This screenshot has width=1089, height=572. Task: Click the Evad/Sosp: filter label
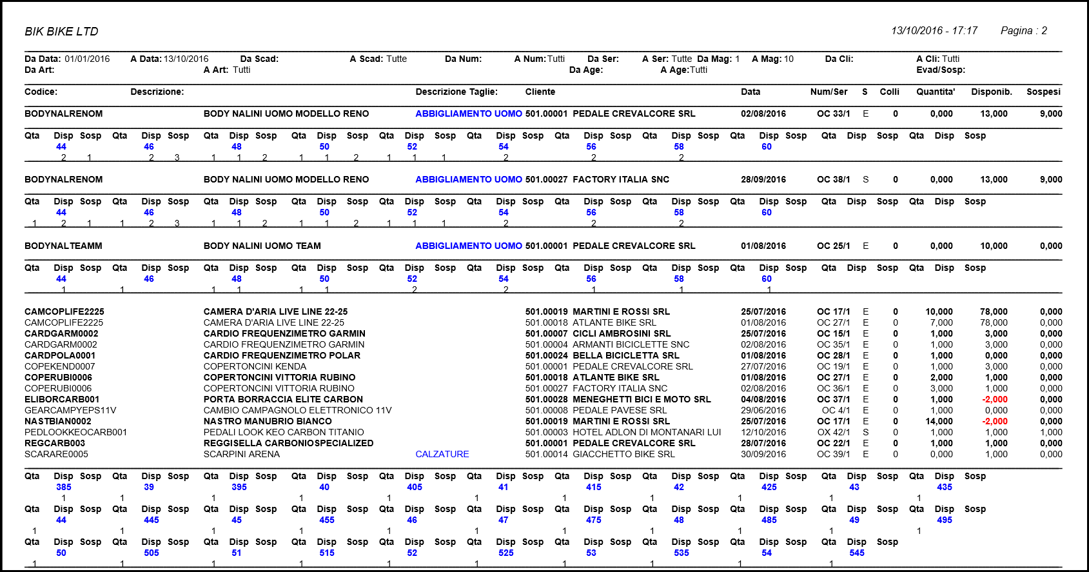coord(940,70)
